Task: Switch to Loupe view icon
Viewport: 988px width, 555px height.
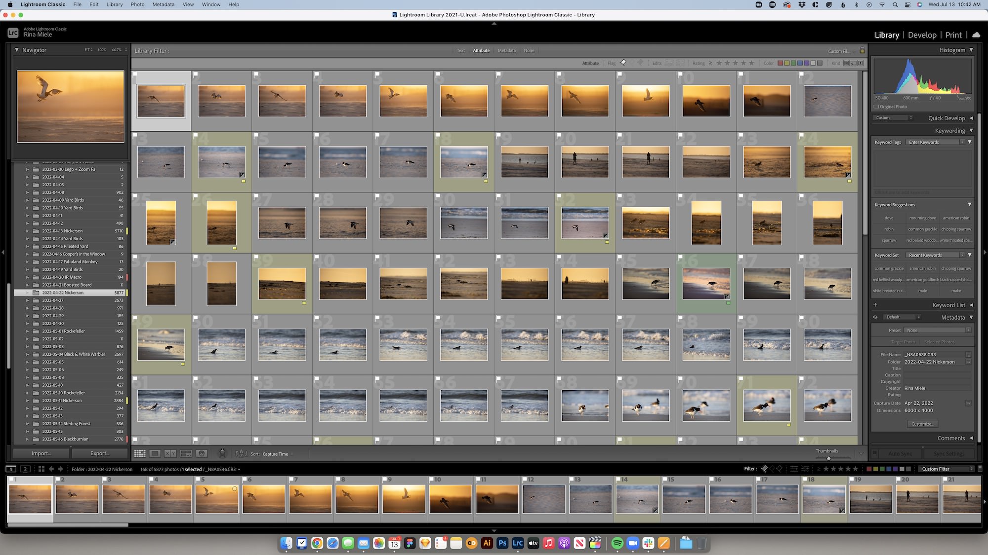Action: (x=155, y=453)
